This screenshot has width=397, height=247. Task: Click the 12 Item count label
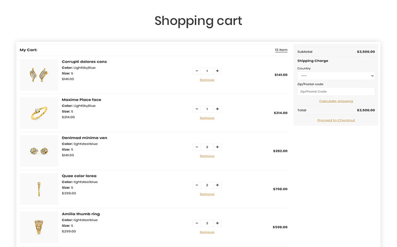281,50
